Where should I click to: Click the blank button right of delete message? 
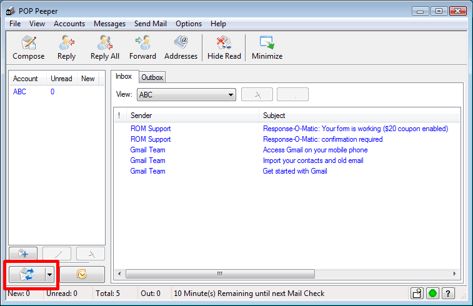[292, 95]
